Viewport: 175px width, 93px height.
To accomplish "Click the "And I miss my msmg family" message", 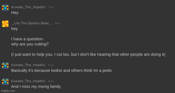I will pos(36,87).
